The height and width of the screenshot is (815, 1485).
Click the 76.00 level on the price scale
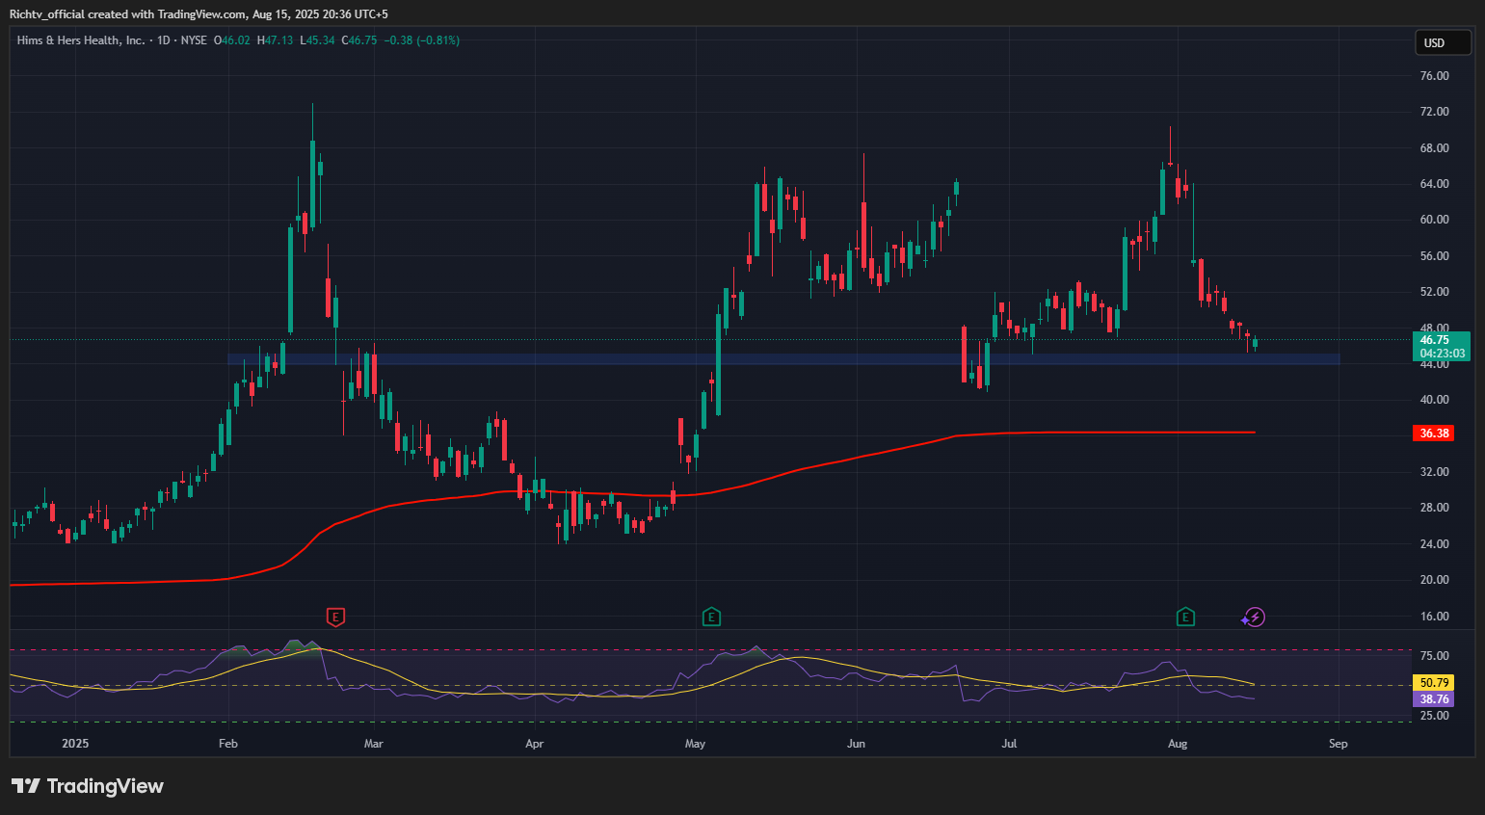[1434, 76]
